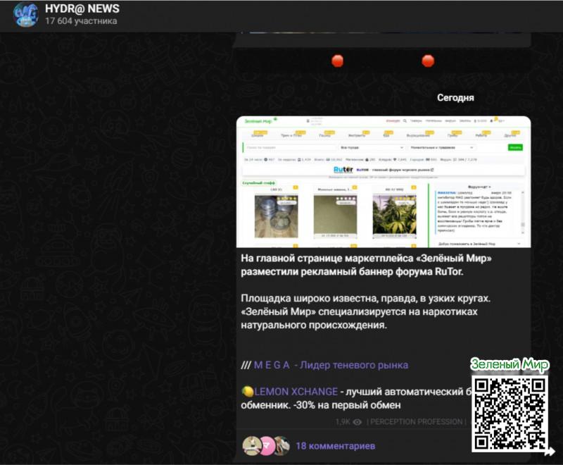Click the lemon emoji before LEMON XCHANGE
This screenshot has height=465, width=563.
247,391
